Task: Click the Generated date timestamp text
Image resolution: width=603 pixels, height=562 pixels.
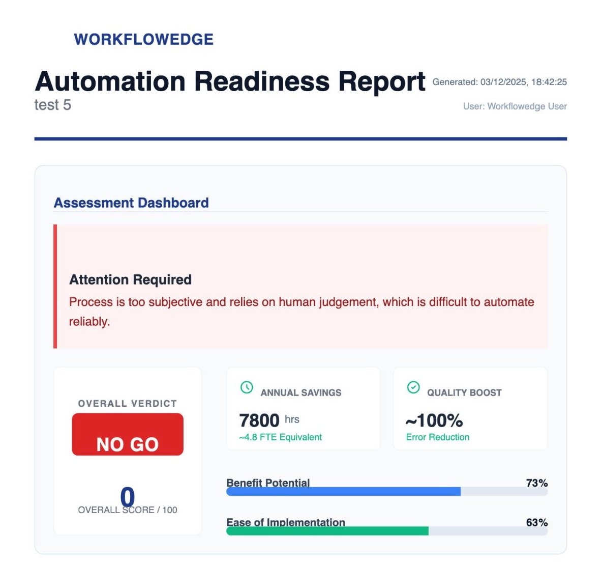Action: 499,82
